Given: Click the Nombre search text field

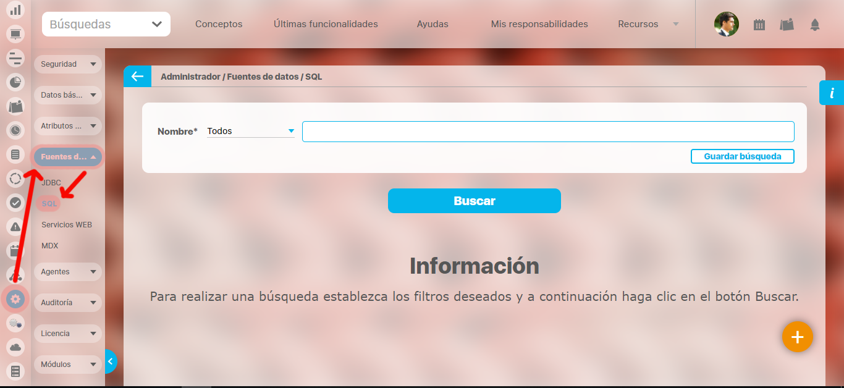Looking at the screenshot, I should tap(547, 132).
